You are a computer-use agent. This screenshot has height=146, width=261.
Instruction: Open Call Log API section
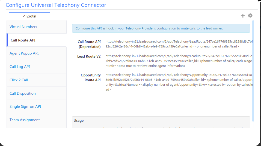pos(37,67)
